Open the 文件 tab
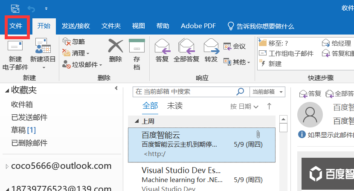 coord(16,26)
